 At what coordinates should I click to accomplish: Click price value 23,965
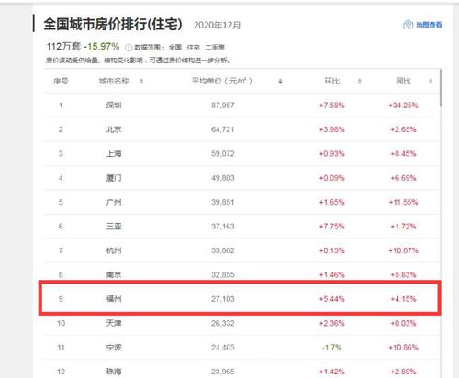223,372
